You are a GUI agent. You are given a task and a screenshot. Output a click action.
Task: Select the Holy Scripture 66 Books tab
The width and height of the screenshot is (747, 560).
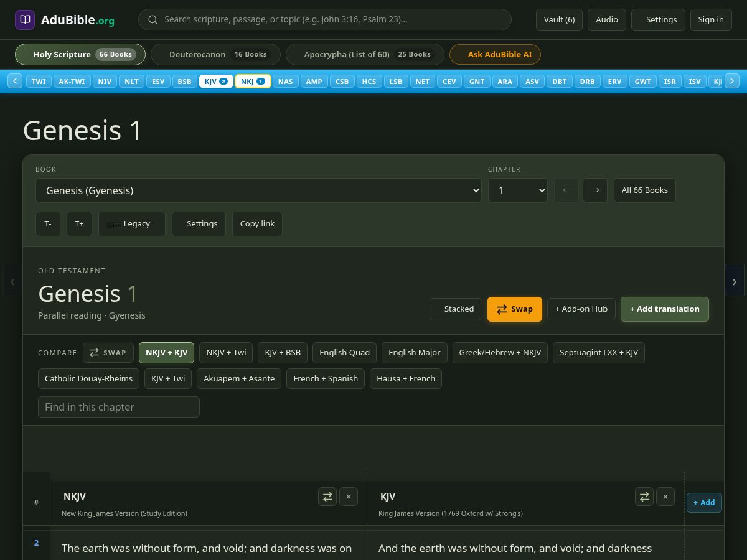click(80, 54)
